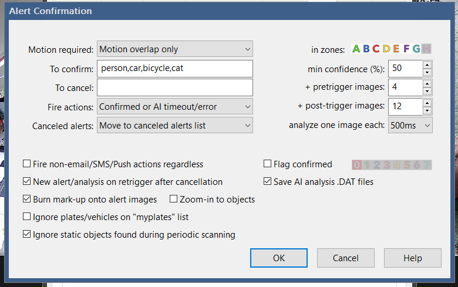This screenshot has height=287, width=458.
Task: Increase min confidence with up arrow
Action: click(427, 65)
